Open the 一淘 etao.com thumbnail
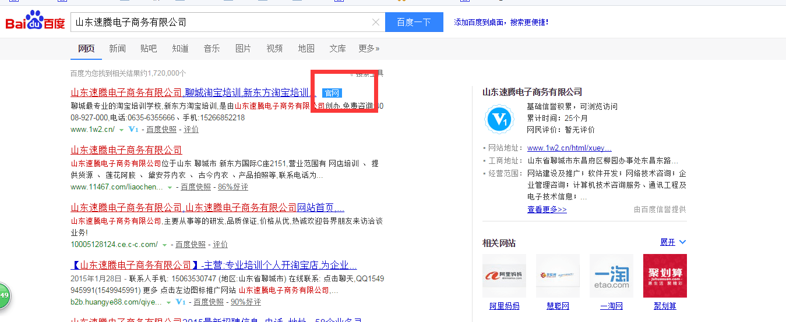The image size is (786, 322). coord(611,276)
